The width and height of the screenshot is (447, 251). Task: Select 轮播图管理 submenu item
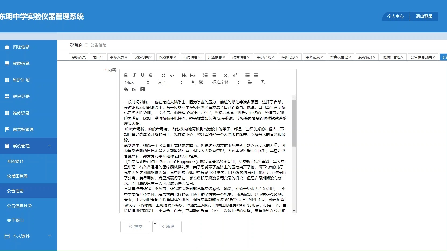28,176
